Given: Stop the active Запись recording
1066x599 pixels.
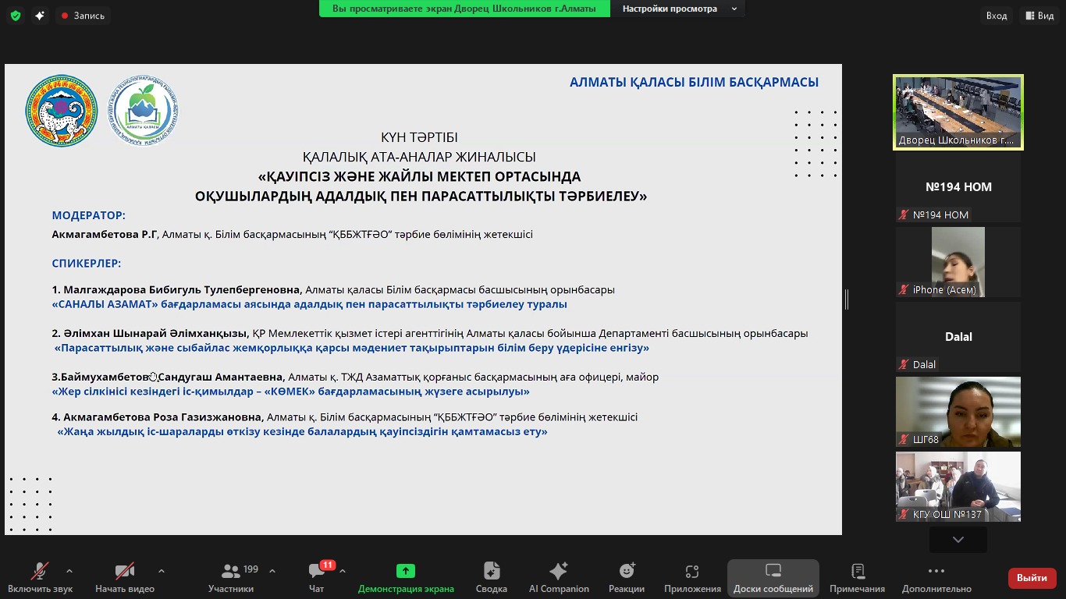Looking at the screenshot, I should pyautogui.click(x=80, y=15).
